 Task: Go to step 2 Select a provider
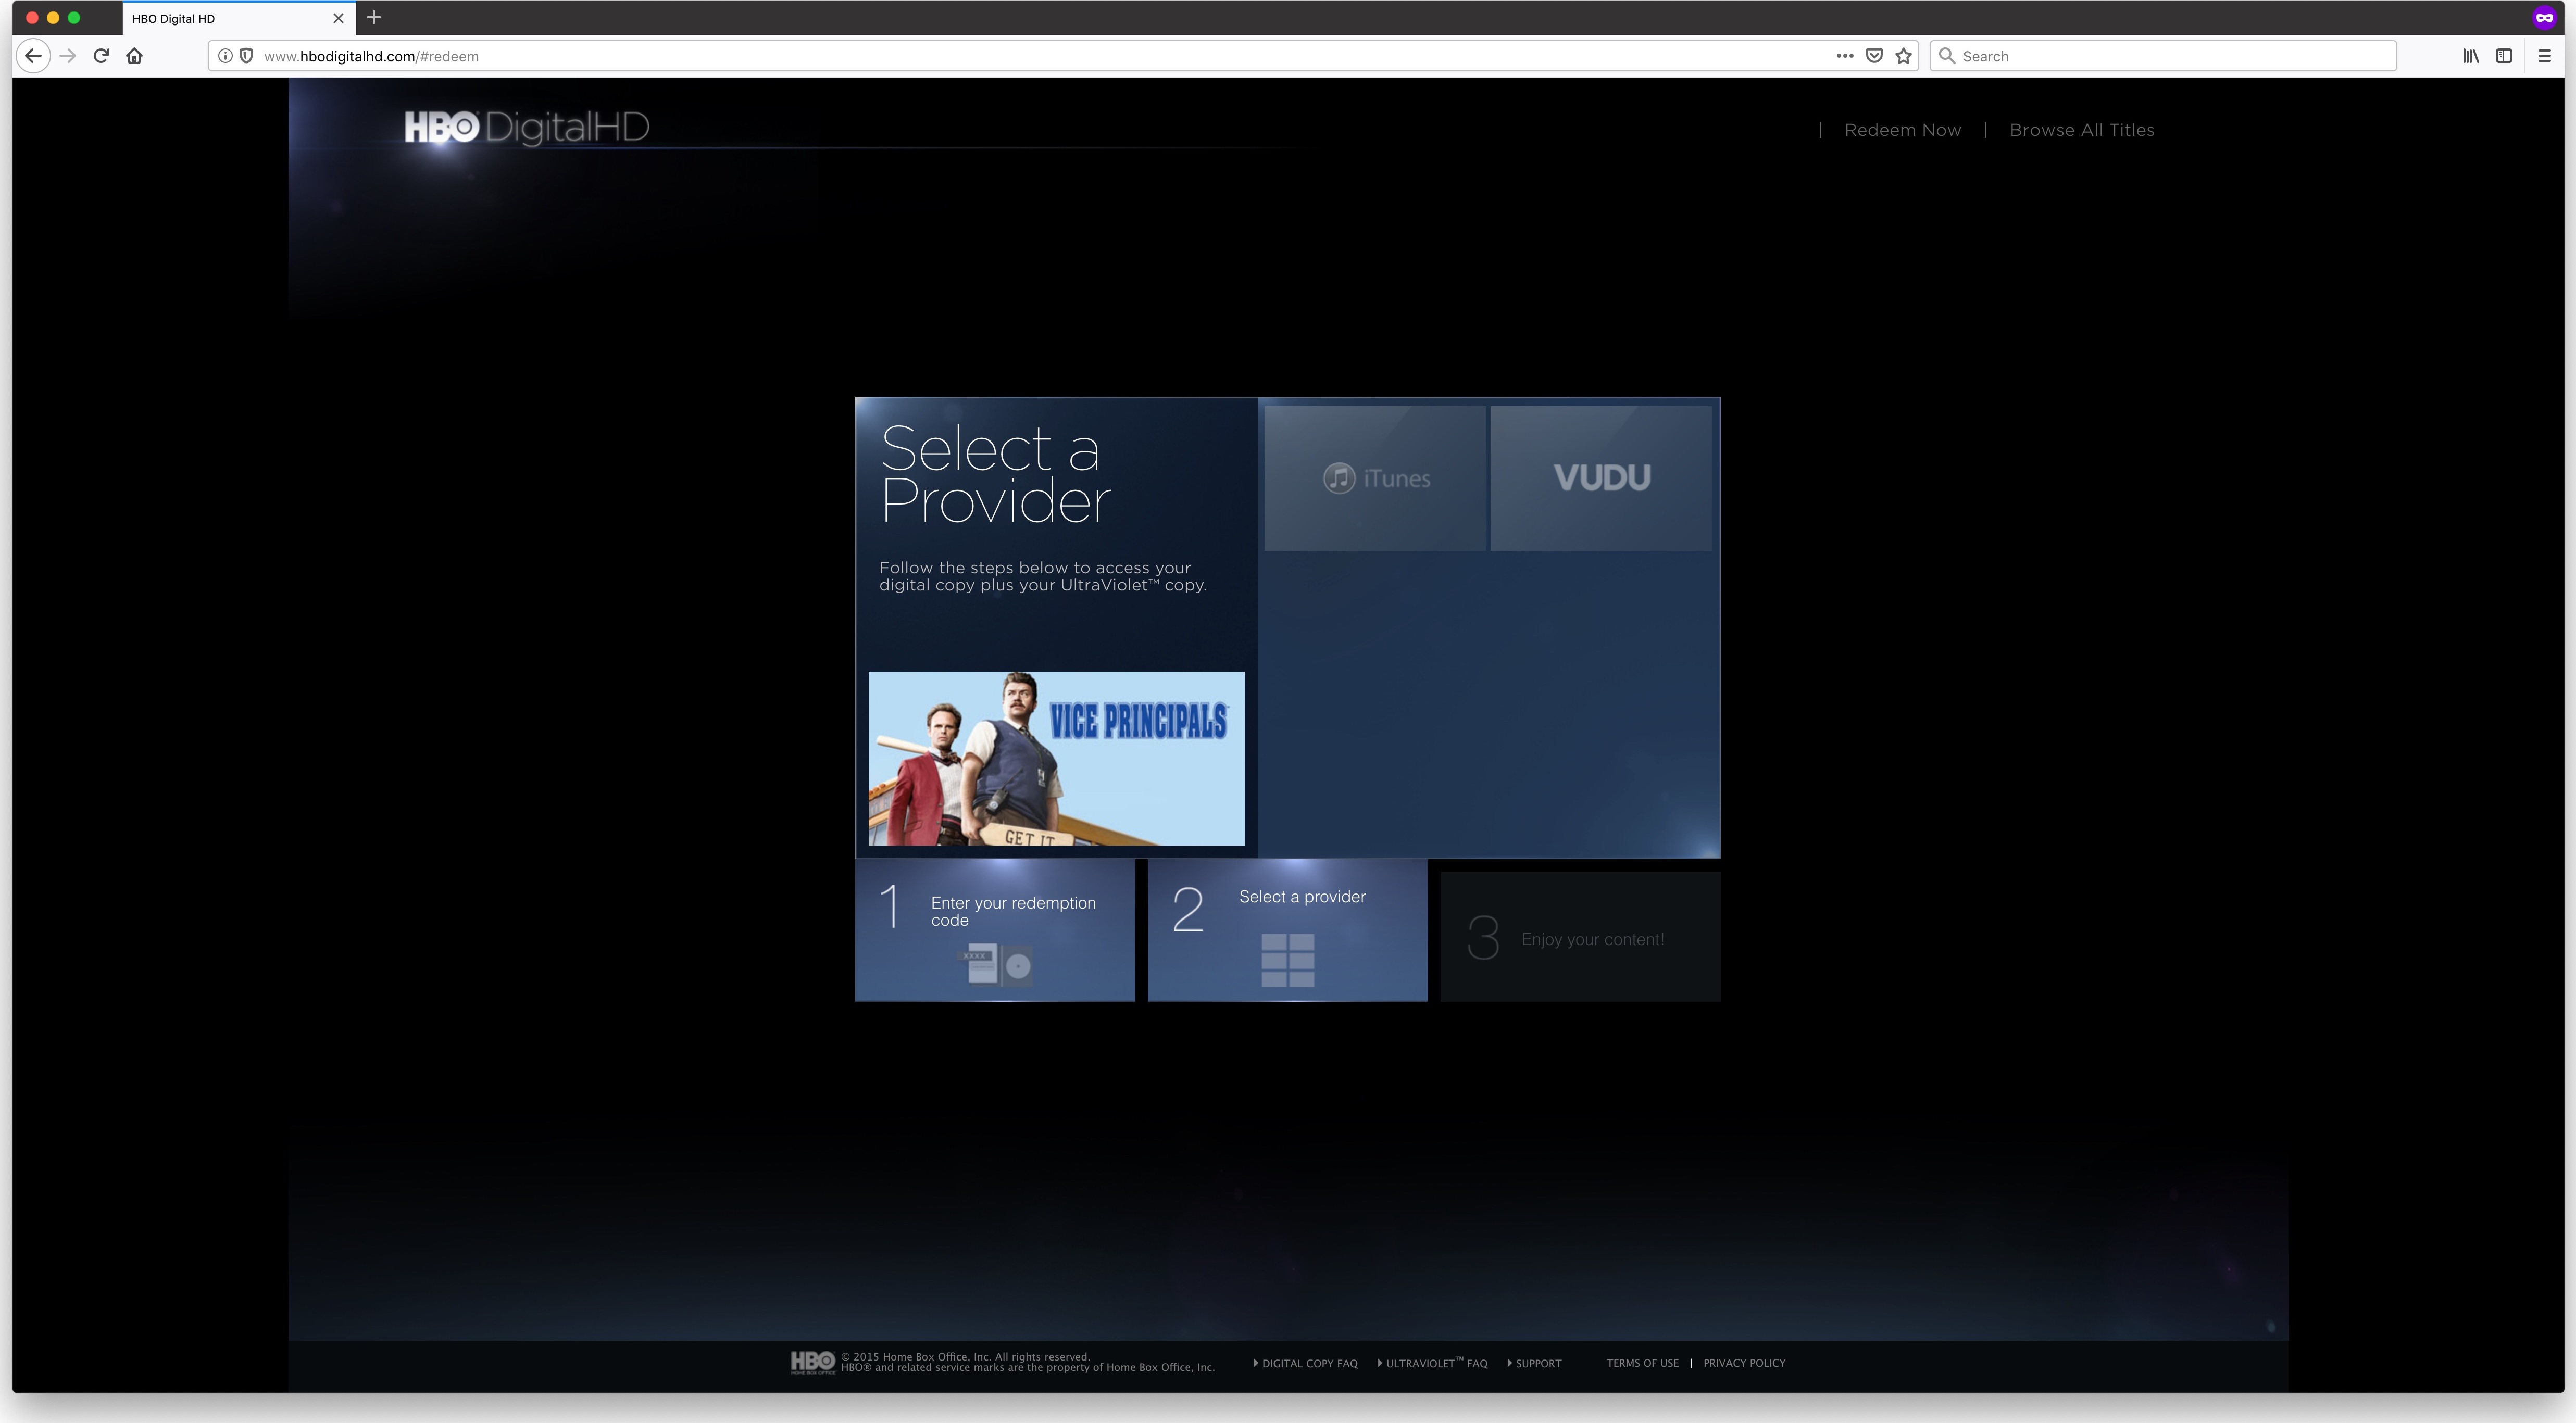click(1288, 930)
